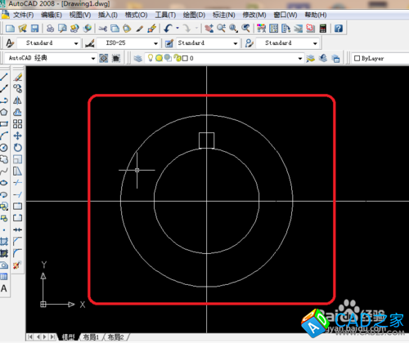
Task: Select the Fillet modify tool
Action: 17,253
